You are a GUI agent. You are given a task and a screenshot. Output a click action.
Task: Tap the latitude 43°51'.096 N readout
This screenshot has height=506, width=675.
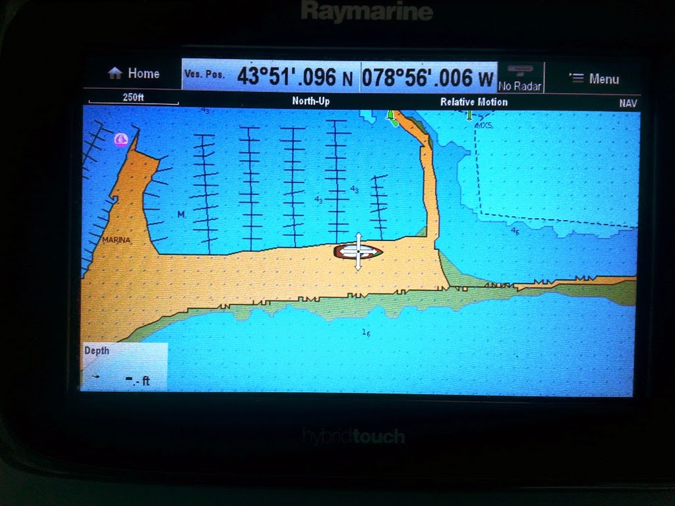tap(295, 78)
